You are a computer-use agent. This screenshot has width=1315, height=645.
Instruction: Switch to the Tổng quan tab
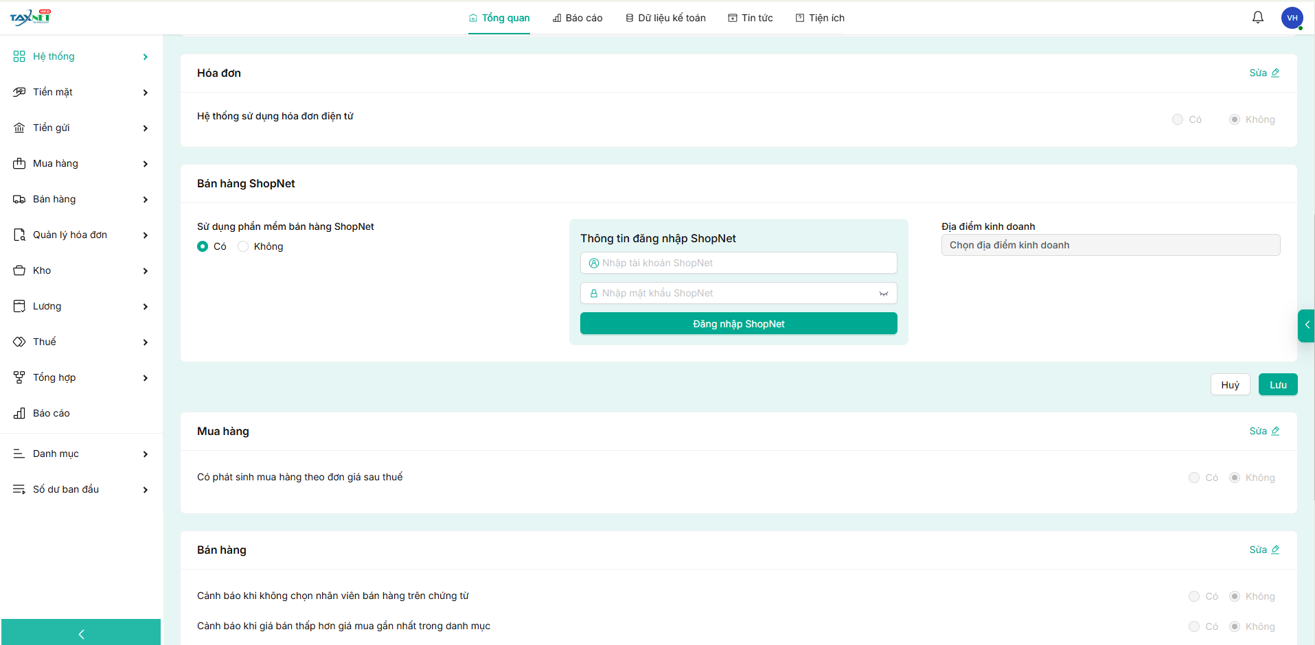point(499,18)
